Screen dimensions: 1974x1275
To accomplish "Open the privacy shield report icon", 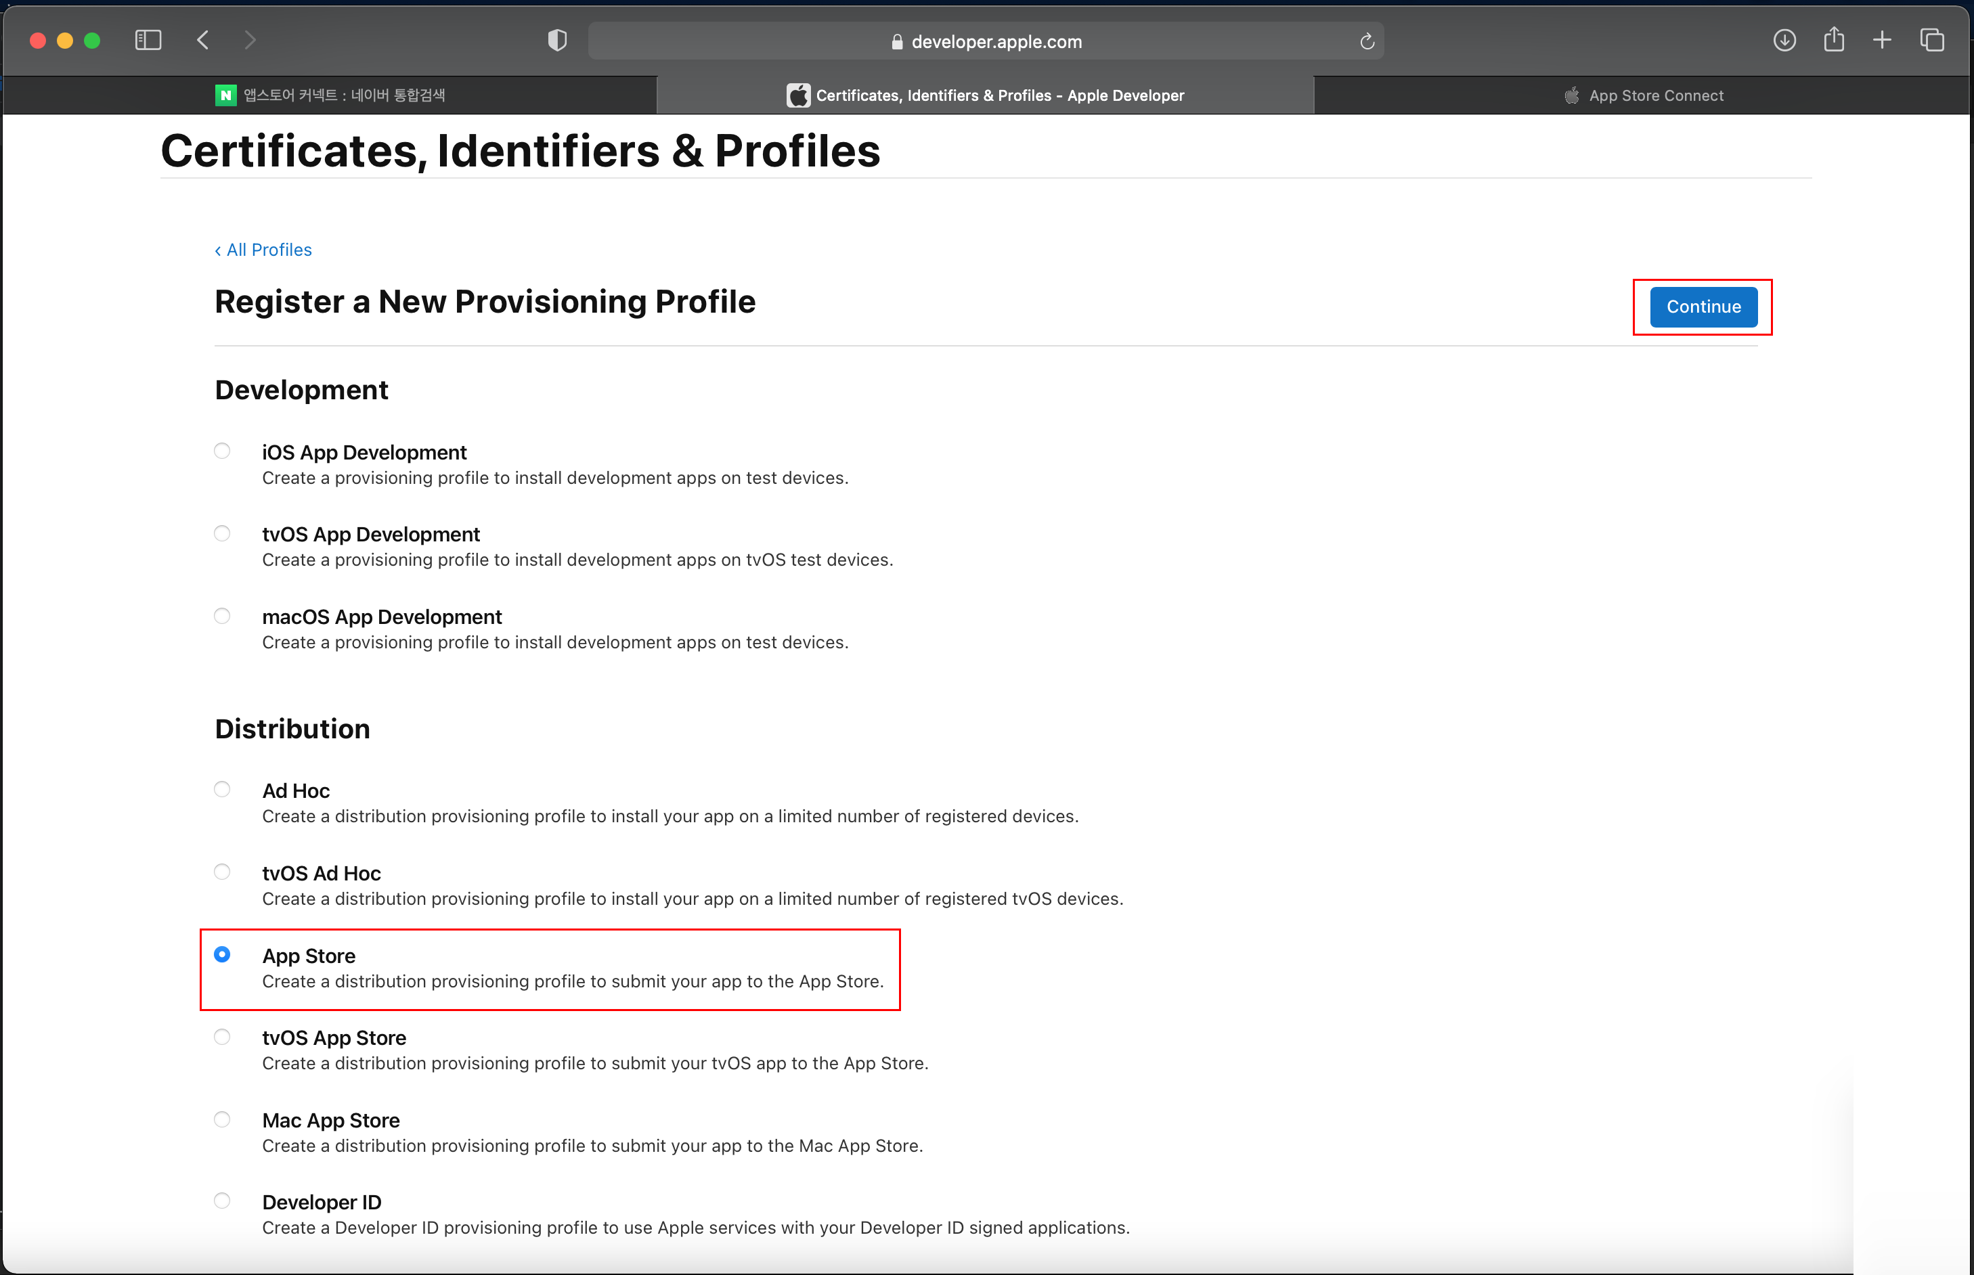I will (557, 41).
